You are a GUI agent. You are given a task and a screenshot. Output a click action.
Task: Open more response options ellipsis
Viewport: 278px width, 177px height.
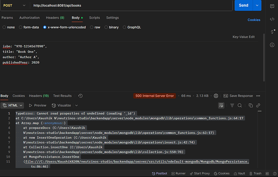(x=258, y=96)
